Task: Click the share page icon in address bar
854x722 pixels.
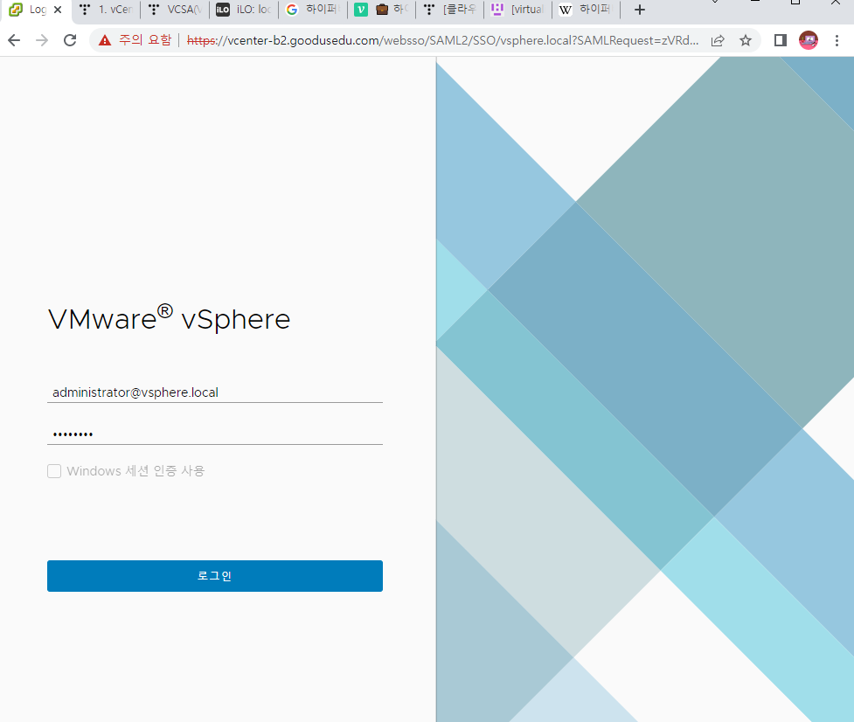Action: (x=718, y=40)
